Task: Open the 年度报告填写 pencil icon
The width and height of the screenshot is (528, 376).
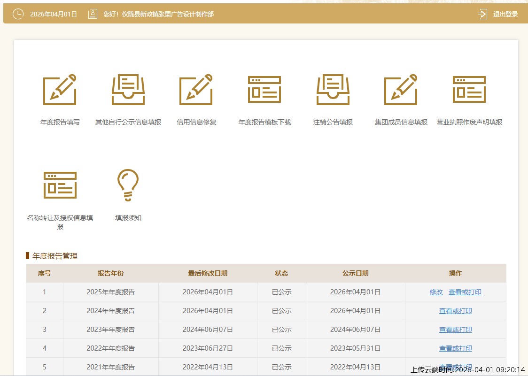Action: coord(60,90)
